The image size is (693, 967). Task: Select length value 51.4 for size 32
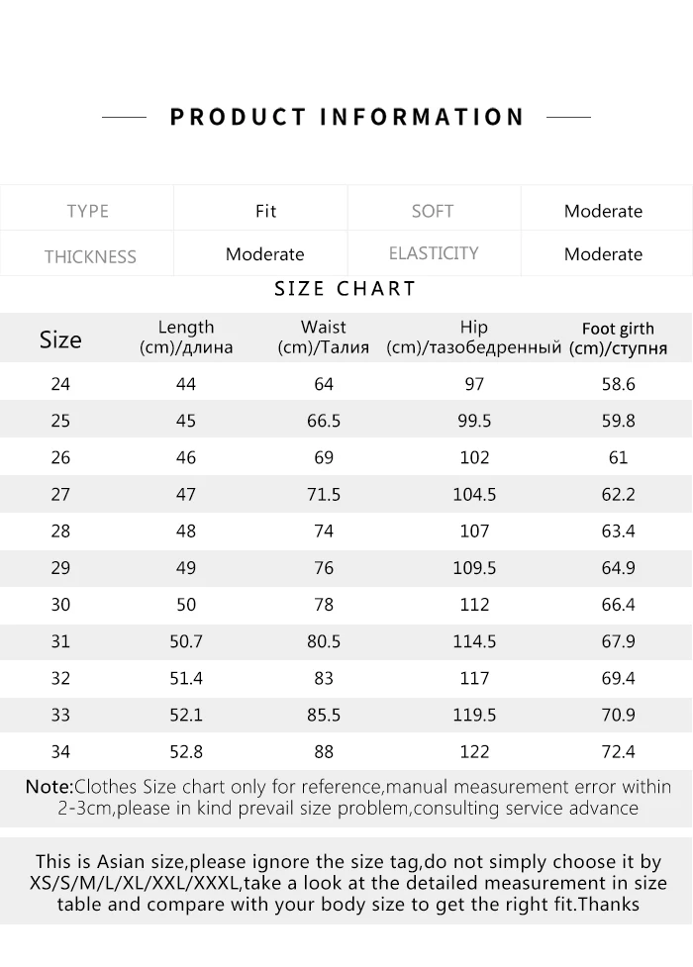tap(186, 678)
